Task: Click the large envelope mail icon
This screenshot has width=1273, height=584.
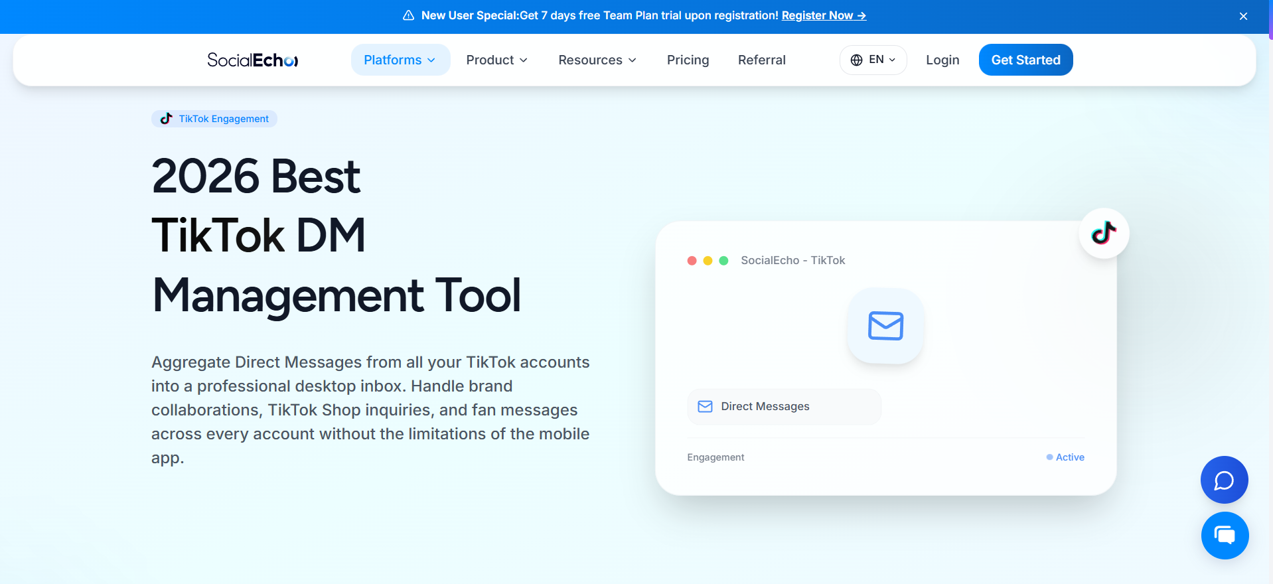Action: [x=885, y=326]
